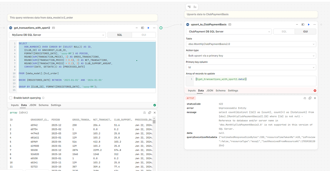
Task: Collapse the upsert_to_ClubPaymentBasis block with minimize icon
Action: click(x=297, y=24)
